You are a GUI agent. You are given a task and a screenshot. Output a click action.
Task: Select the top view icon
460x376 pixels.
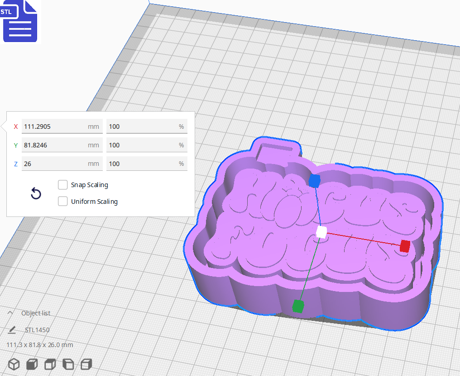50,364
